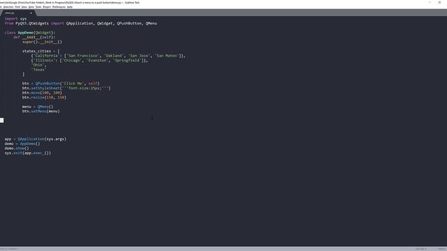Restore the Sublime Text window size

(439, 2)
